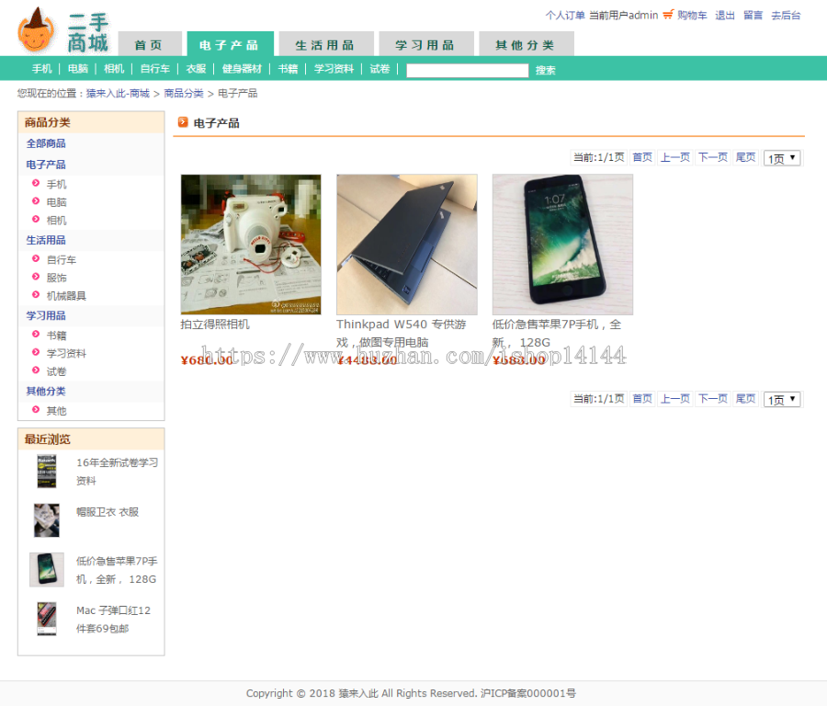
Task: Open 个人订单 link in header
Action: (x=565, y=16)
